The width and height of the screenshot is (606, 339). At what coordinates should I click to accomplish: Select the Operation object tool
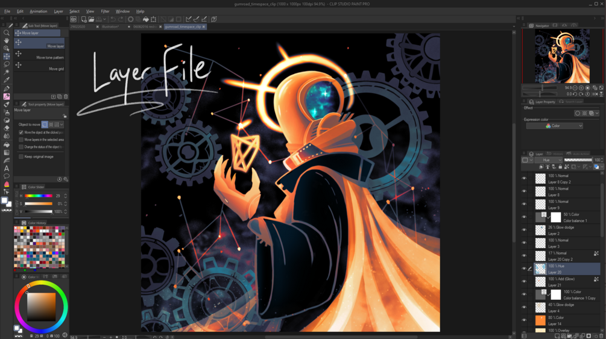pyautogui.click(x=7, y=48)
